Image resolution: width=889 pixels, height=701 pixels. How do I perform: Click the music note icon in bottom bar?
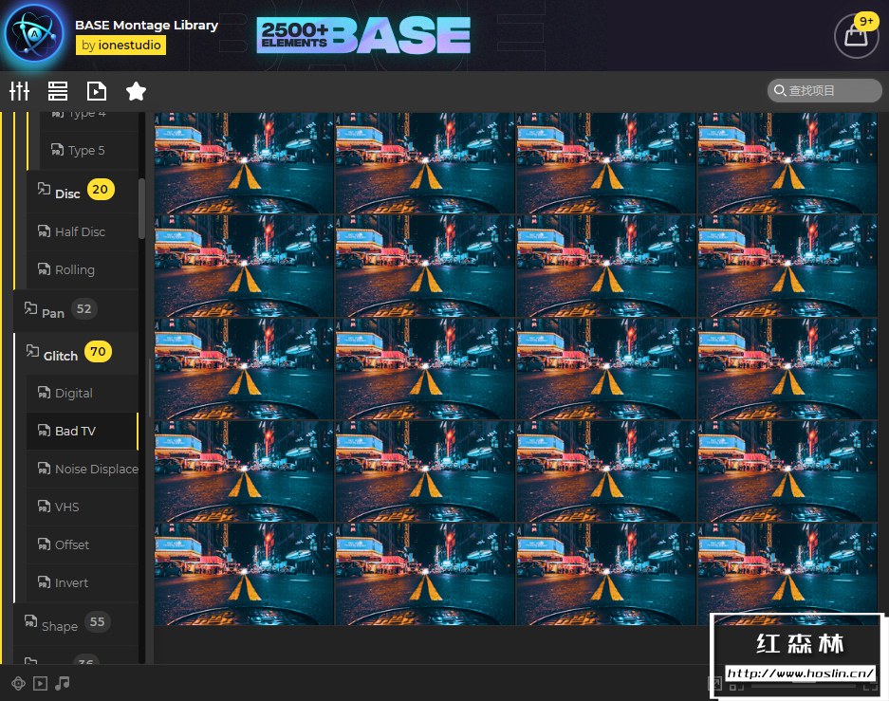point(63,683)
